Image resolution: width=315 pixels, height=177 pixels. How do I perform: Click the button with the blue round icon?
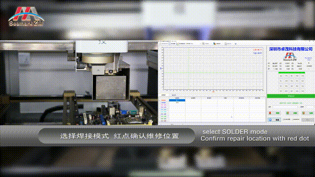[274, 120]
